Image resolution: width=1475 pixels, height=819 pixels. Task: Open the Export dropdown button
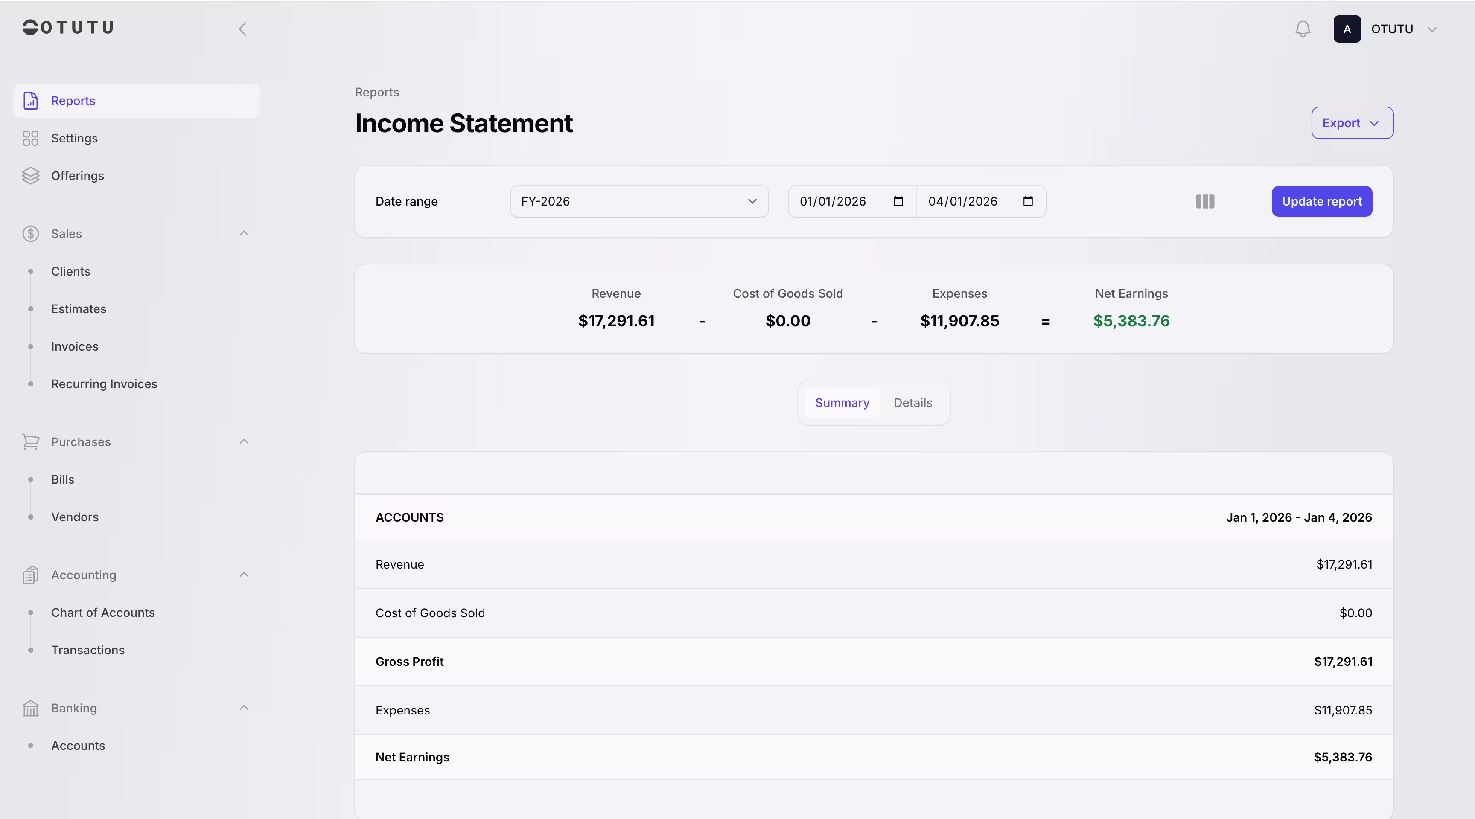pos(1352,122)
